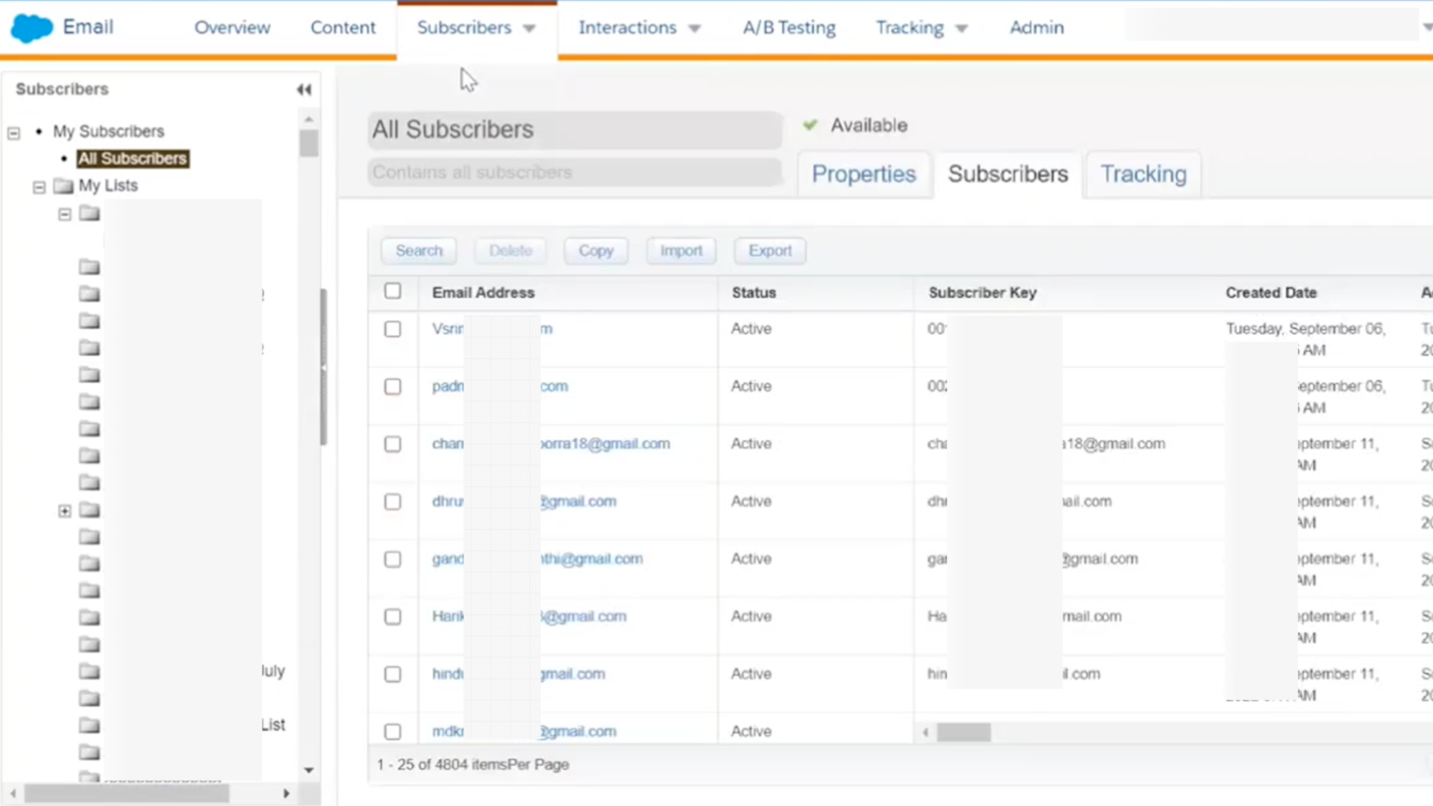The width and height of the screenshot is (1433, 806).
Task: Click the Search button
Action: (419, 251)
